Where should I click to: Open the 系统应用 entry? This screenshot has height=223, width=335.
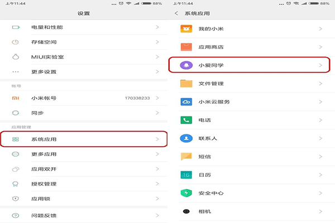coord(84,139)
